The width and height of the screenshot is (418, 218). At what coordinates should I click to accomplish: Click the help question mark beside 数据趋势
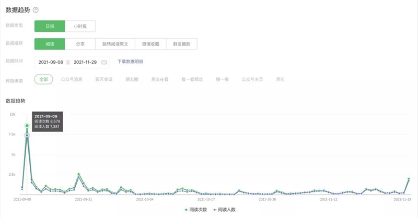point(36,10)
